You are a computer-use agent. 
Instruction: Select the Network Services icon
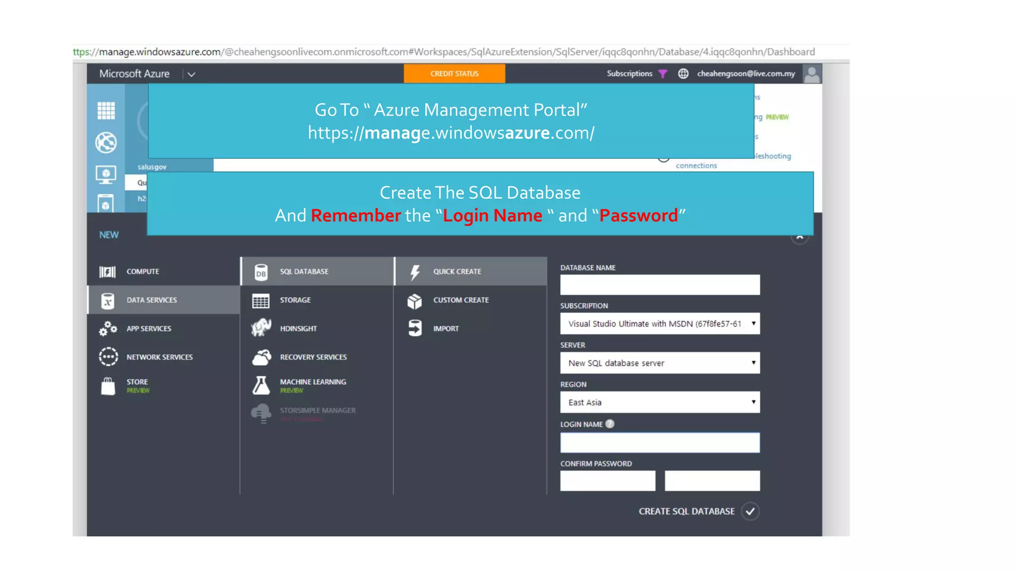click(x=108, y=357)
